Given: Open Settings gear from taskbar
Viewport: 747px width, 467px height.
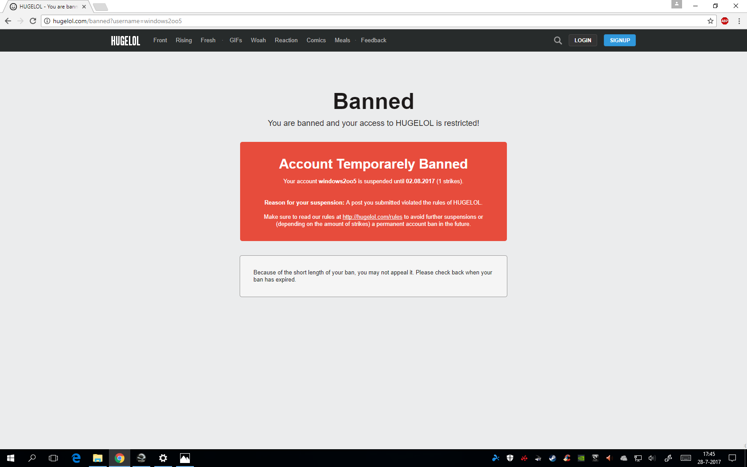Looking at the screenshot, I should click(x=163, y=458).
